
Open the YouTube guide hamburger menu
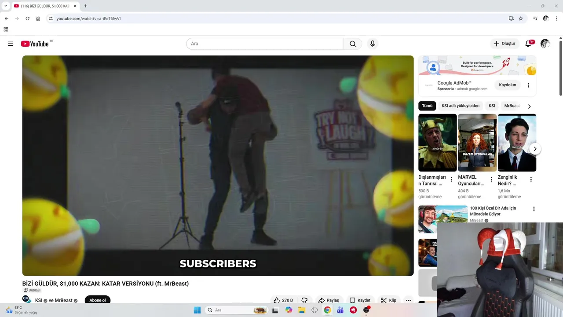11,44
